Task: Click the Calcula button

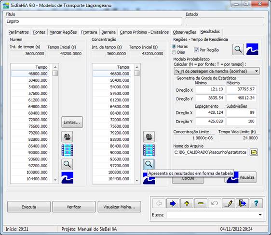Action: tap(188, 180)
